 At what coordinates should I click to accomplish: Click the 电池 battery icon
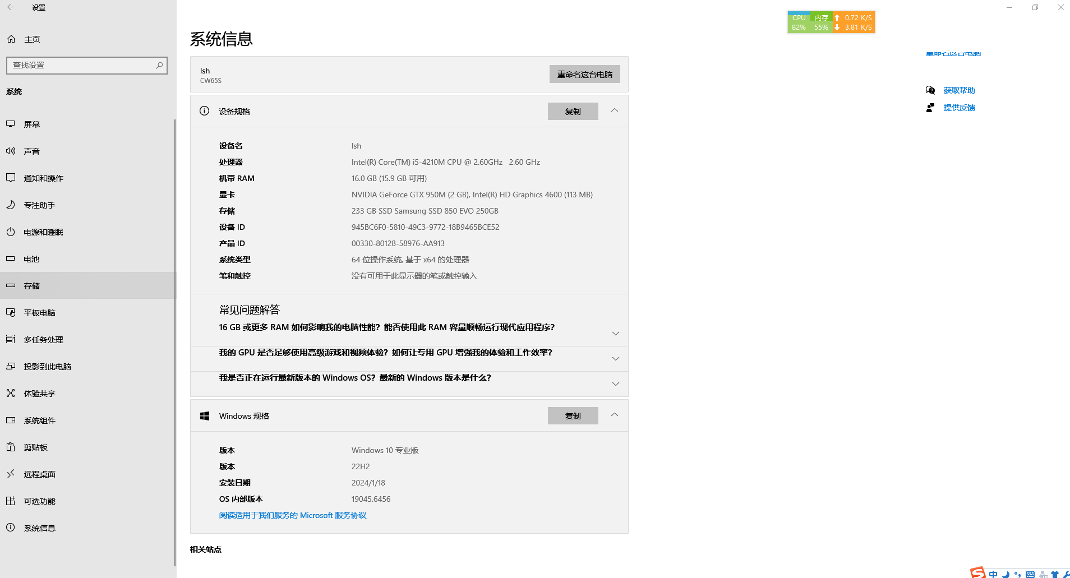click(x=11, y=258)
